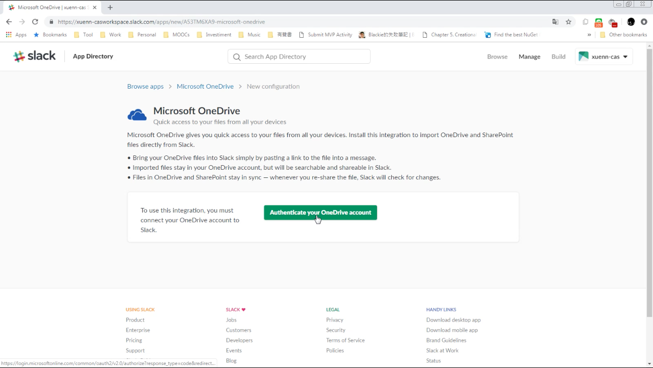Open the Pricing footer link
This screenshot has width=653, height=368.
(x=134, y=340)
